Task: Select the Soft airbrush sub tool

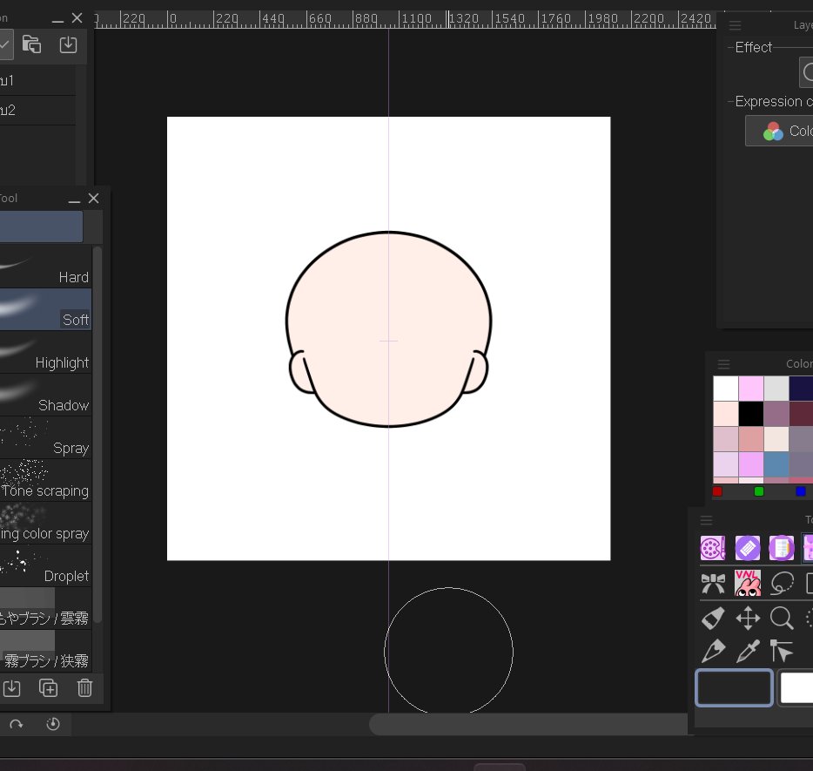Action: pyautogui.click(x=45, y=309)
